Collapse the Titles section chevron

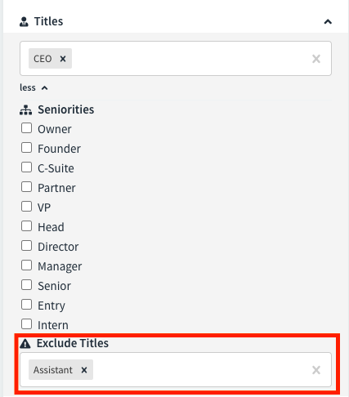pos(328,21)
